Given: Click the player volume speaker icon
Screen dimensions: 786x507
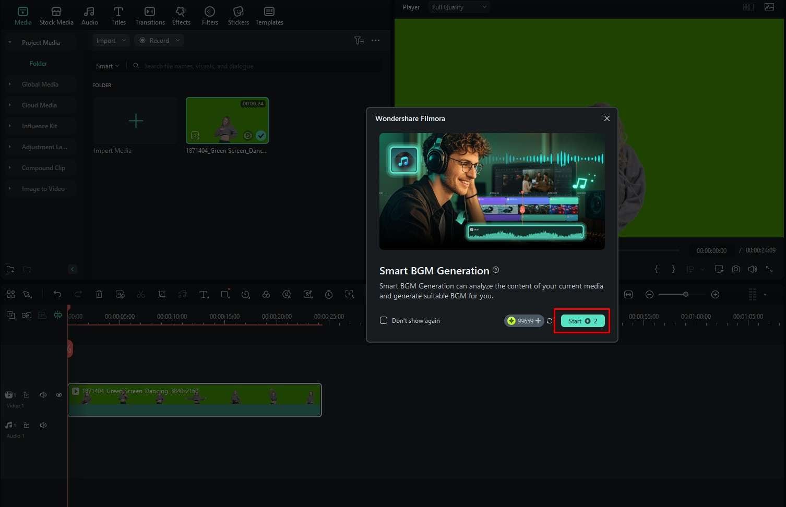Looking at the screenshot, I should click(x=752, y=269).
